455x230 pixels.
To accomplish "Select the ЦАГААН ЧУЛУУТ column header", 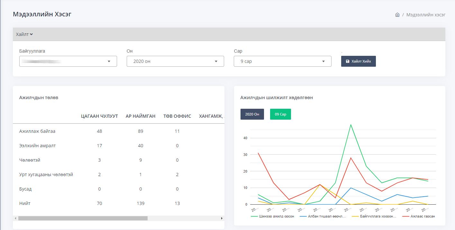I will tap(99, 116).
